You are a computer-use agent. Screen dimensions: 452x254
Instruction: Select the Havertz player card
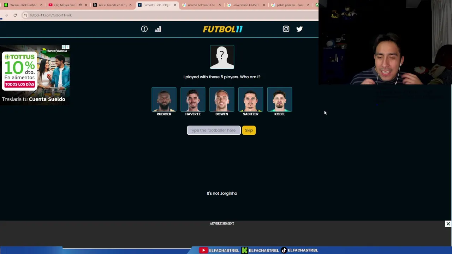pos(193,102)
